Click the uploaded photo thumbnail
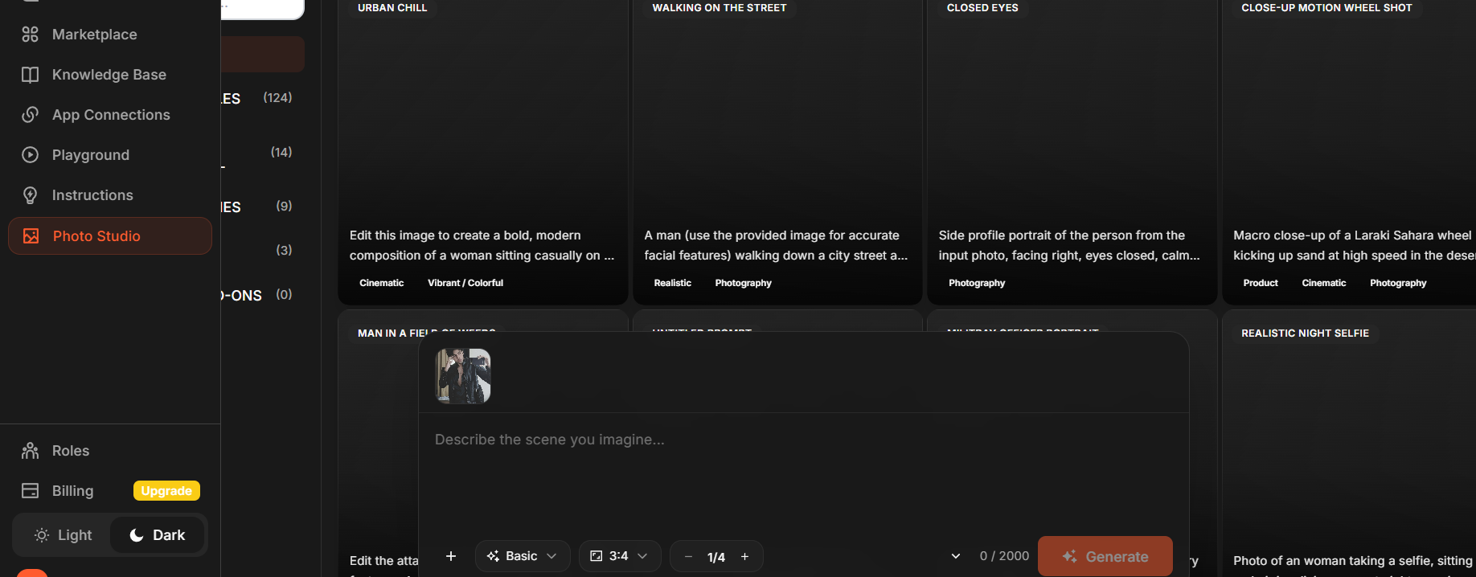1476x577 pixels. (463, 376)
